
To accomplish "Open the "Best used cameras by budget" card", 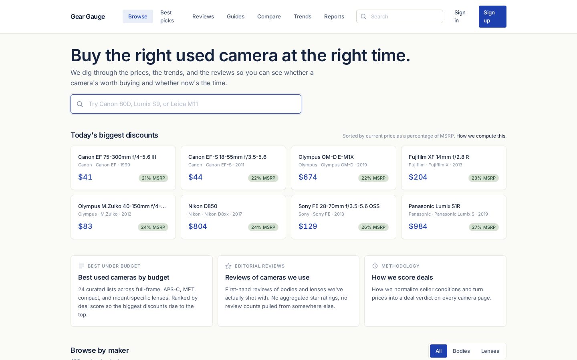I will pos(141,291).
